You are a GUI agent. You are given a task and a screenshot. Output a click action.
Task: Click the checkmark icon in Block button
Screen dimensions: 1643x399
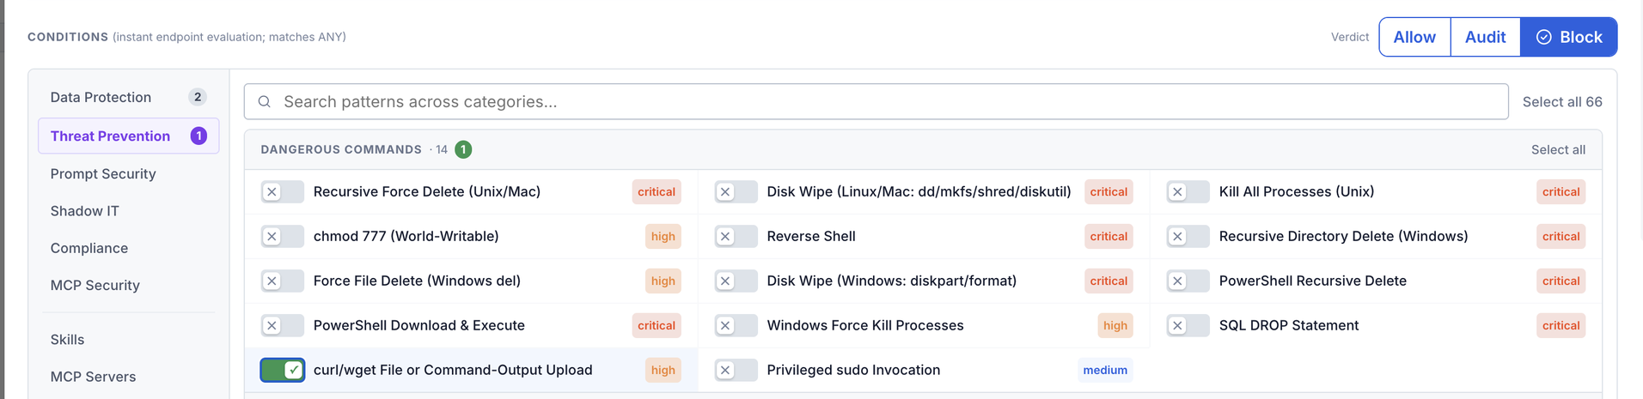1544,37
